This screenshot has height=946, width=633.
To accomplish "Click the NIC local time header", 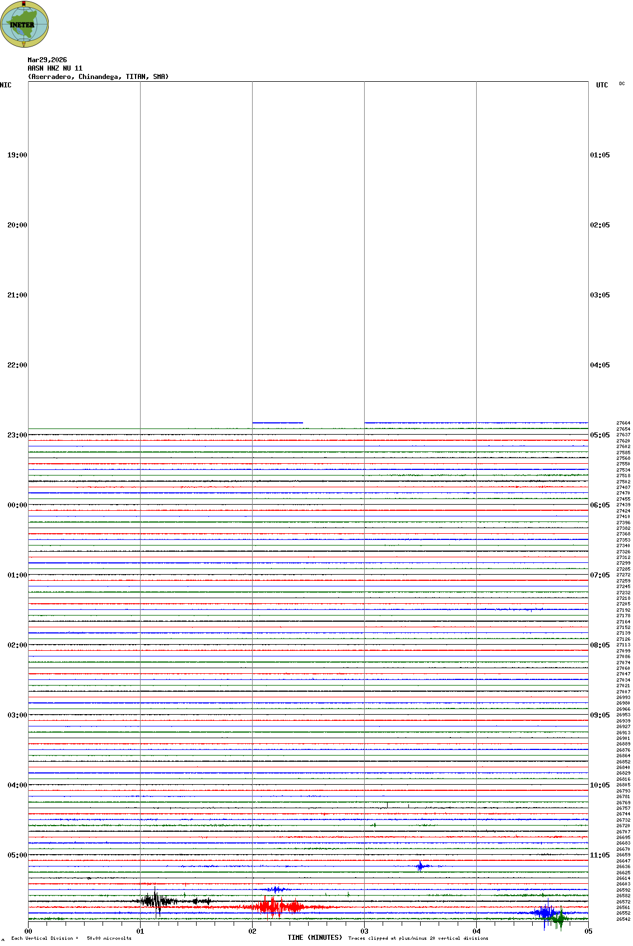I will [x=6, y=85].
